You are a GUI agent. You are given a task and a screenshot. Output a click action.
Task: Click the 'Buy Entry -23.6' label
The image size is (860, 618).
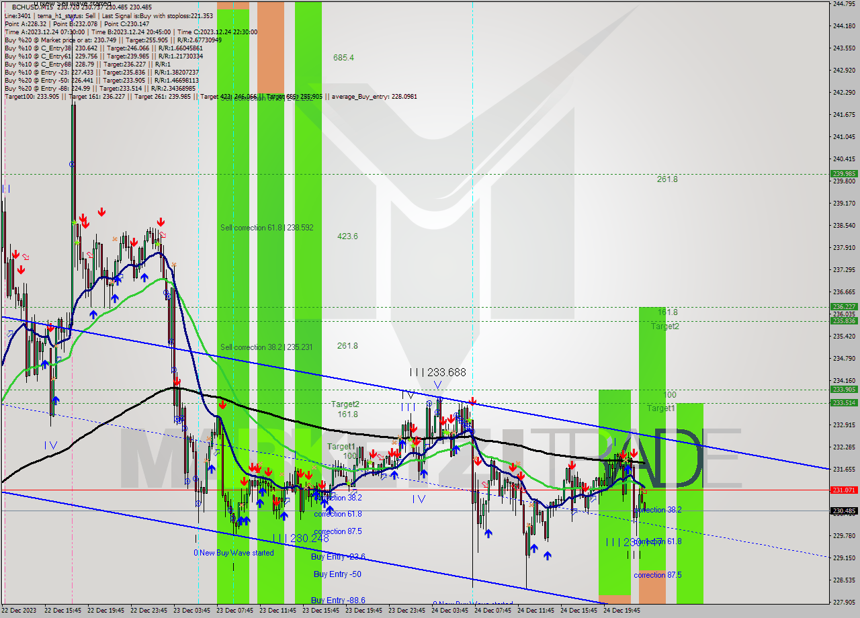click(x=338, y=557)
